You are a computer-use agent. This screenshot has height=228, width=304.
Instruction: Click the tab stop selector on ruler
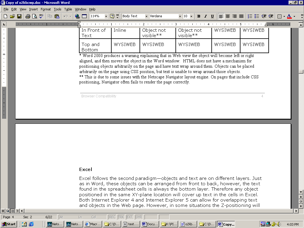pyautogui.click(x=4, y=24)
